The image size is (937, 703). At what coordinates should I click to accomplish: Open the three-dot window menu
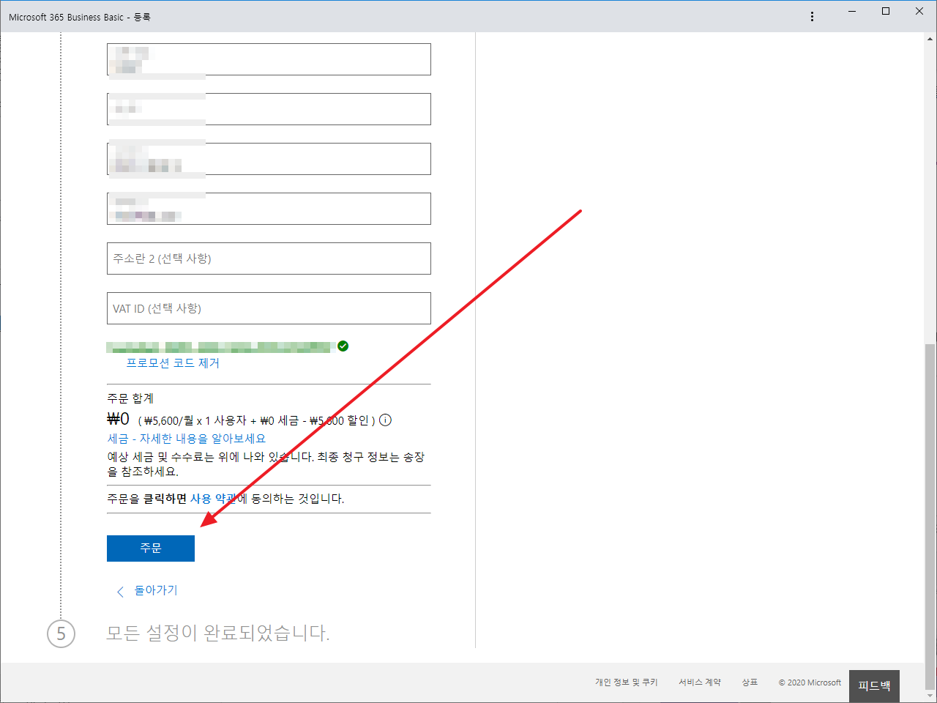point(812,17)
